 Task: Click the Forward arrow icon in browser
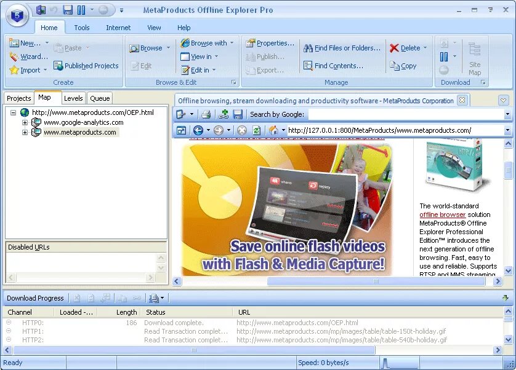219,130
